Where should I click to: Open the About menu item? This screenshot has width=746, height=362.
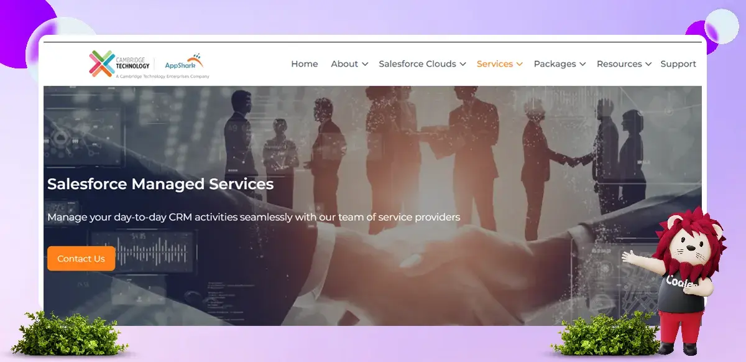[x=344, y=64]
